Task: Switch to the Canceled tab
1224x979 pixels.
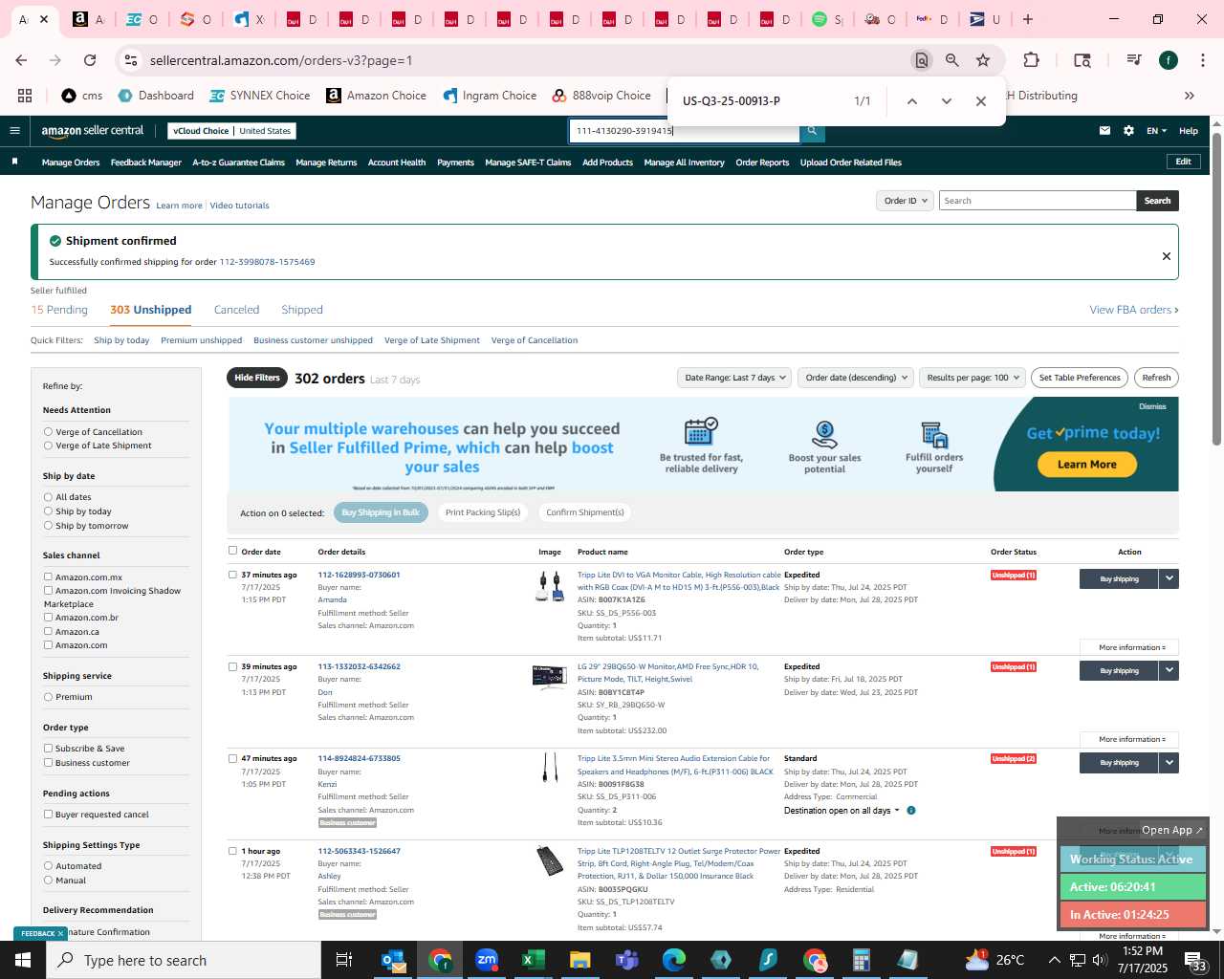Action: point(236,310)
